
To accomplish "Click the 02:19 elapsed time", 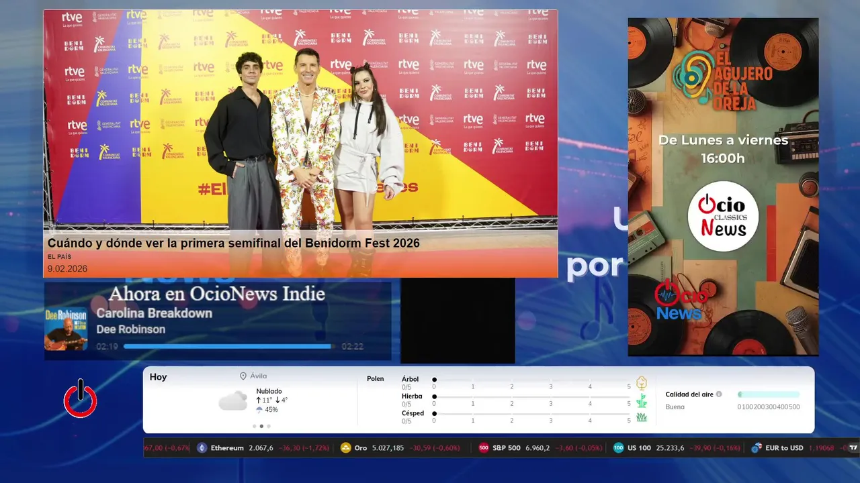I will [x=107, y=347].
